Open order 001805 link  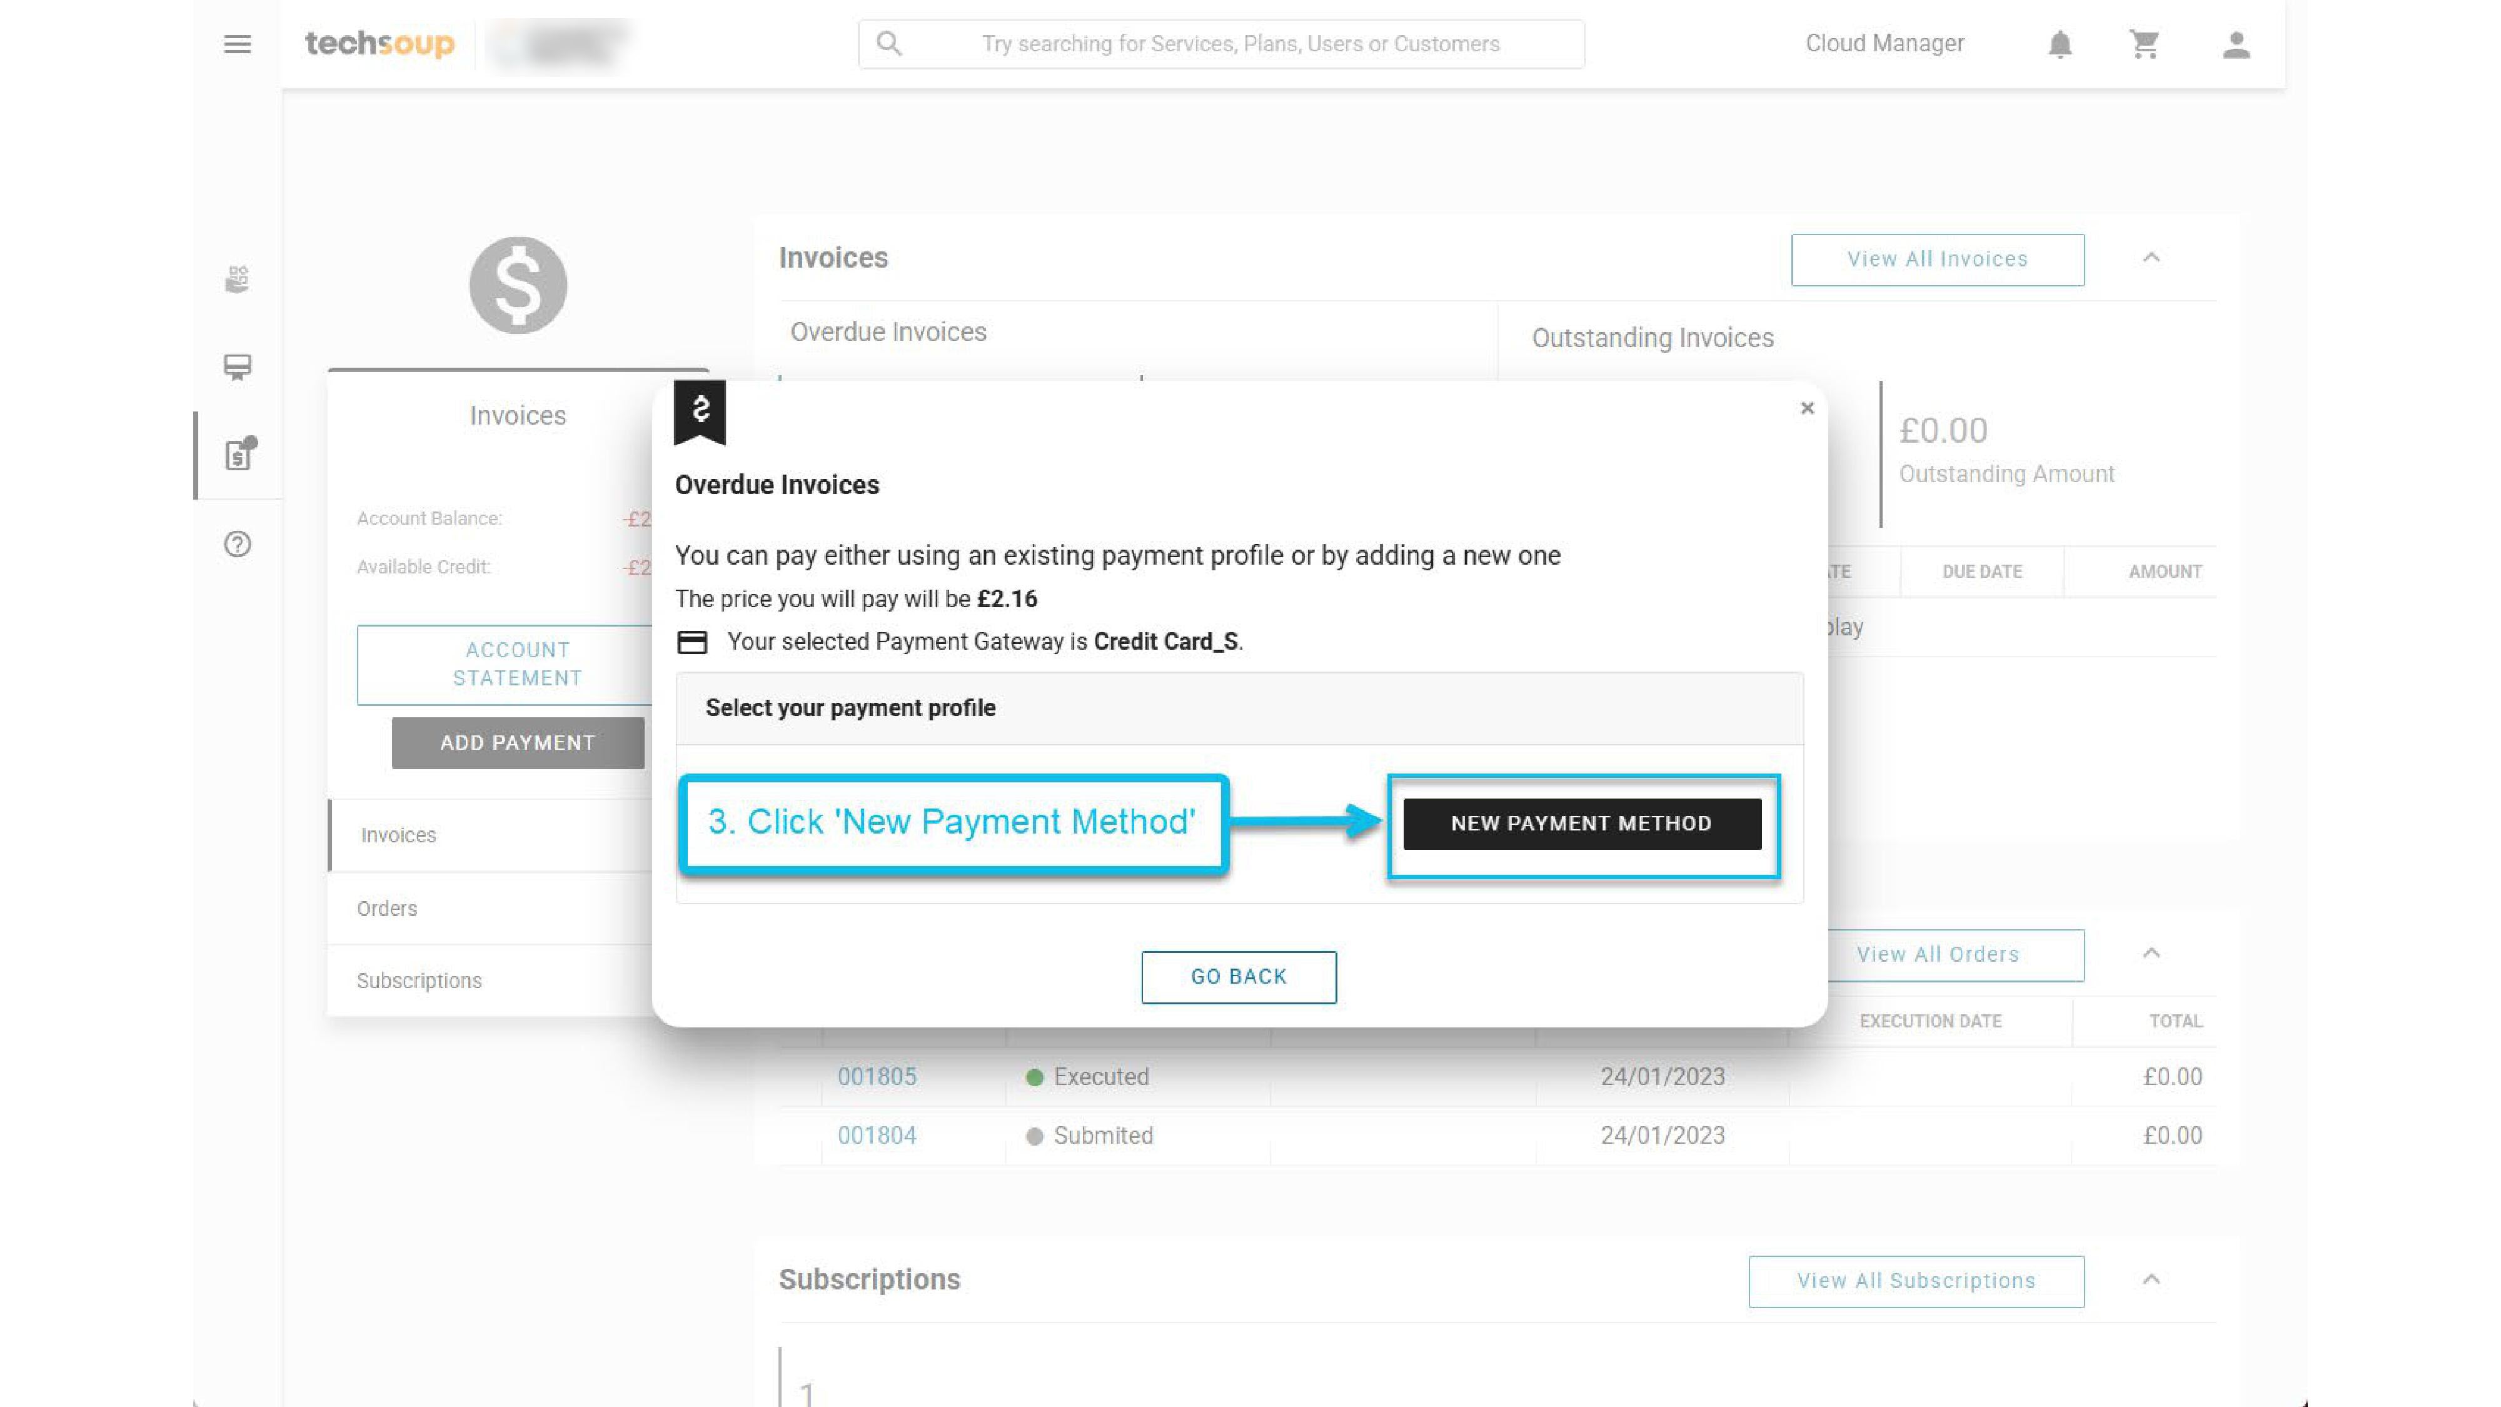pos(877,1077)
